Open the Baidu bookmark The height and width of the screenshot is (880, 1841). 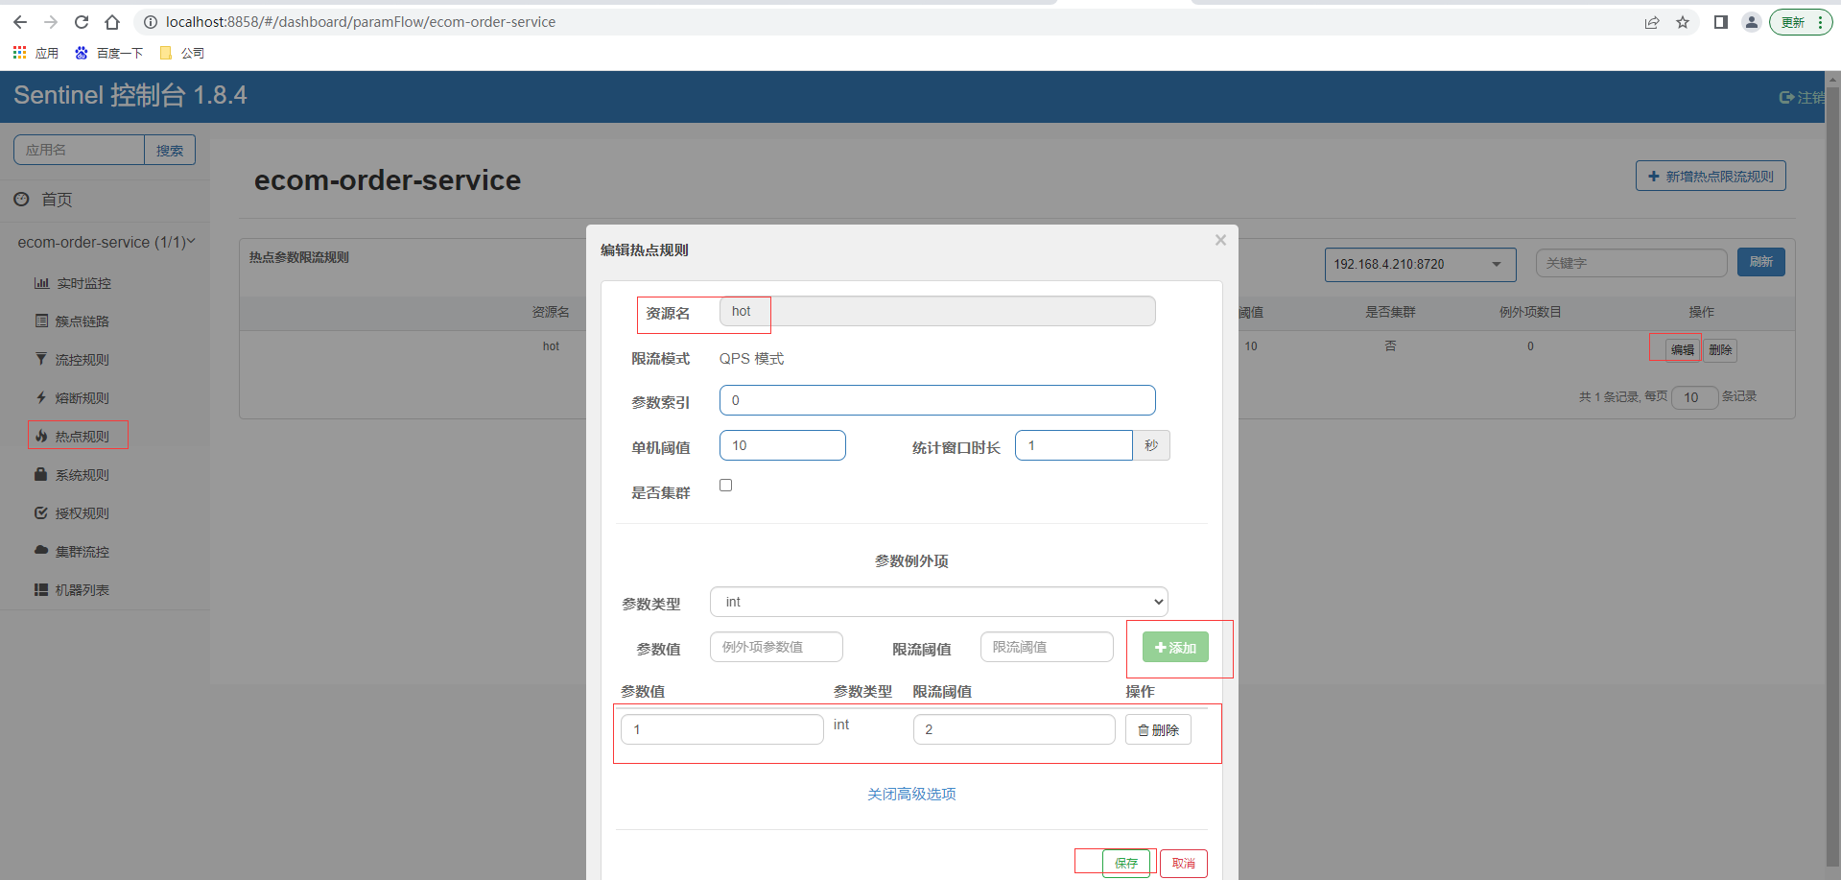108,53
